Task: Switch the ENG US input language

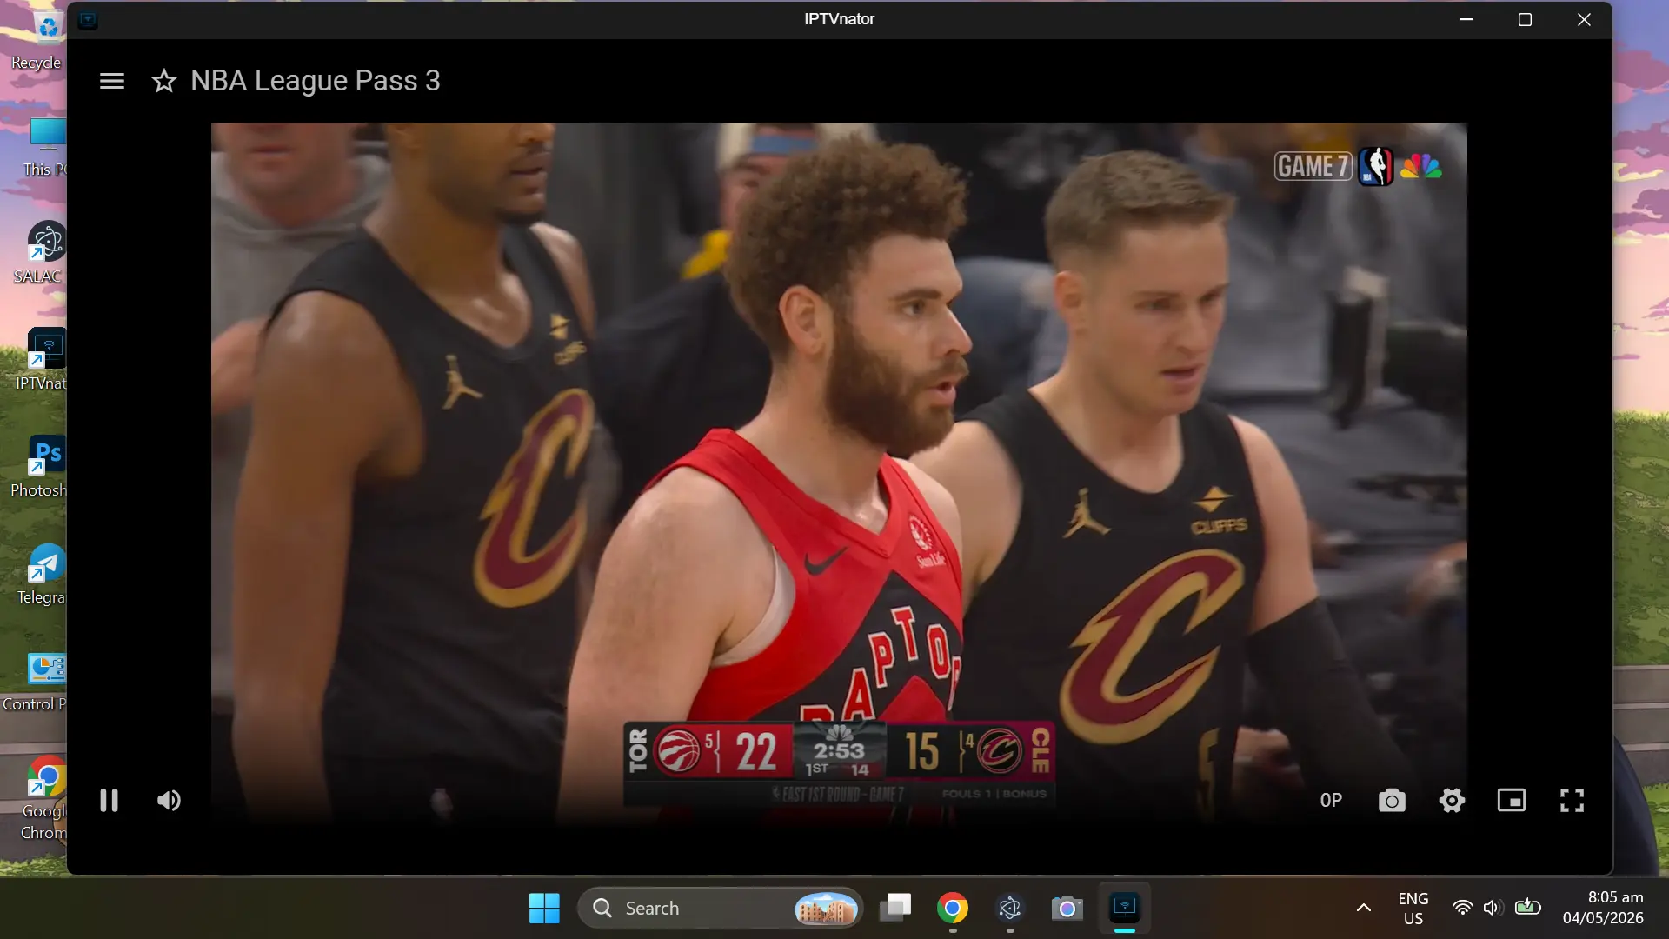Action: pos(1413,909)
